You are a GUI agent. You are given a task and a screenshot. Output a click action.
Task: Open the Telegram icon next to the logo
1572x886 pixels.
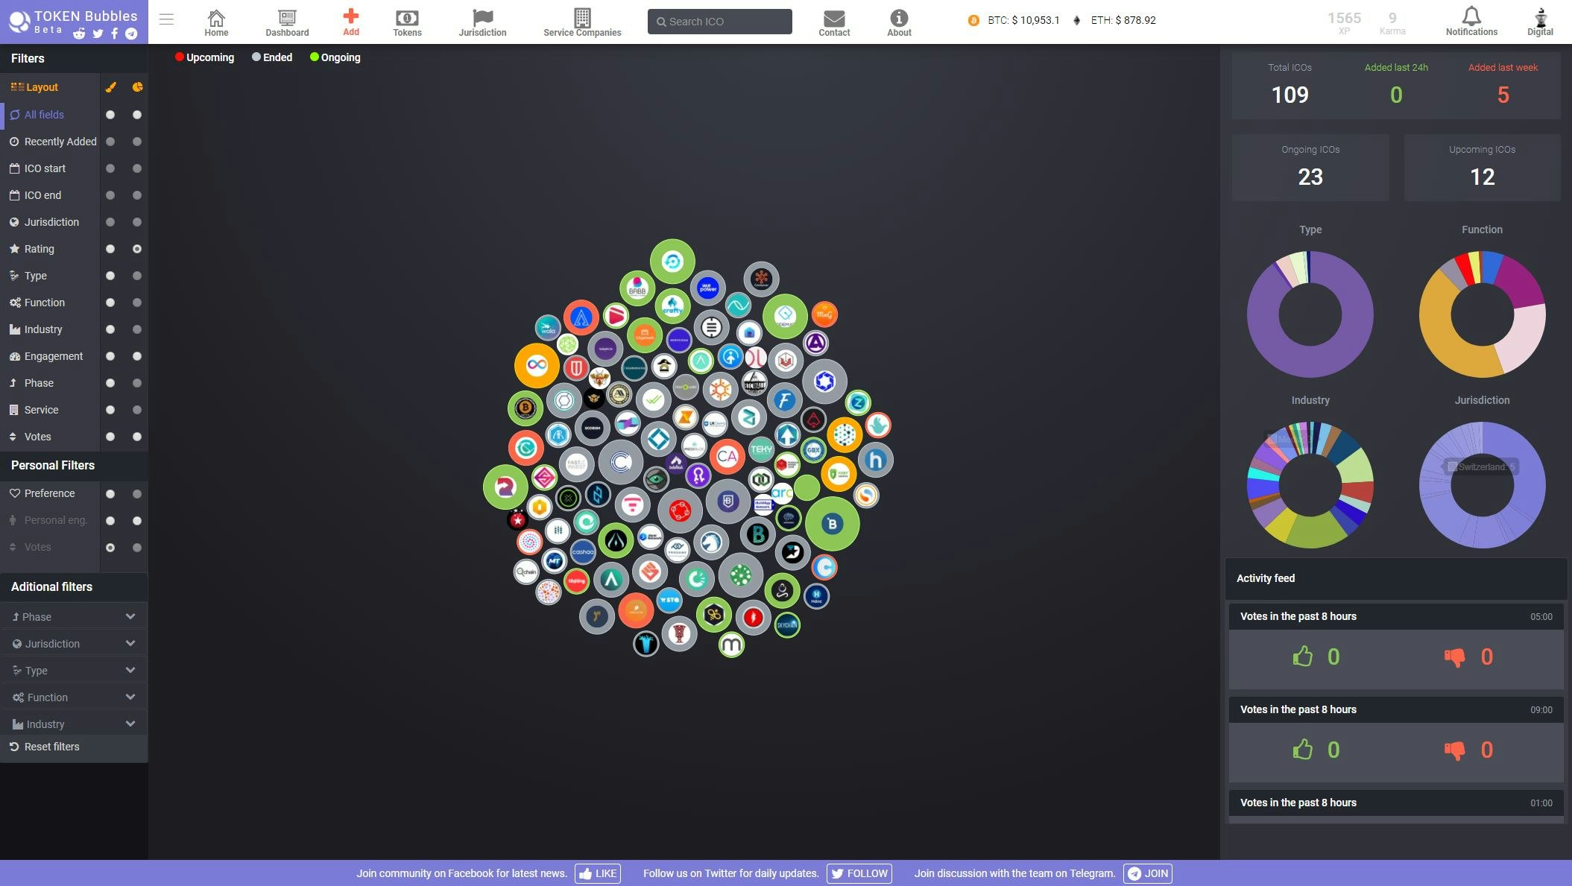click(133, 34)
